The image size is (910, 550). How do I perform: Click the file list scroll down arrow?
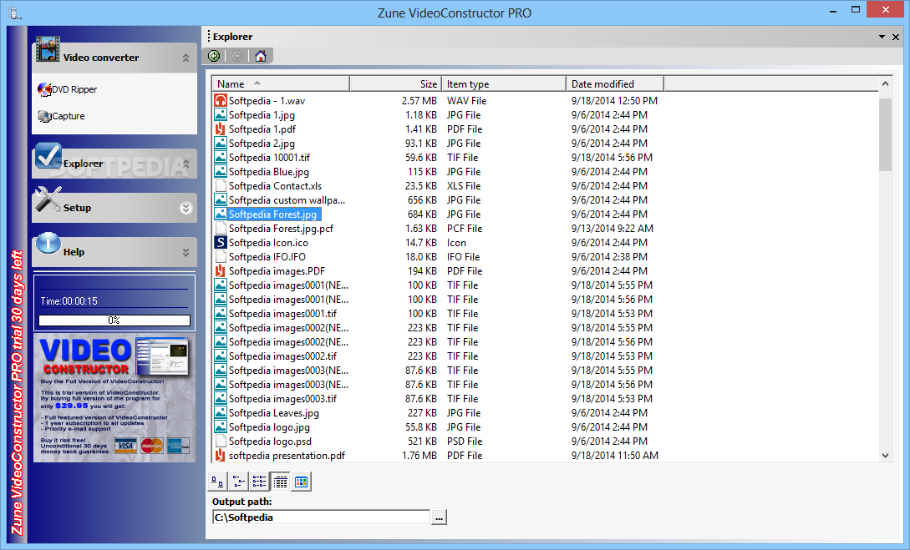pyautogui.click(x=885, y=456)
